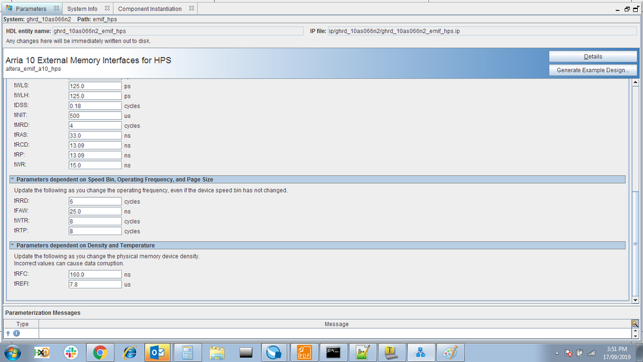Click the tWLS value field
This screenshot has width=643, height=362.
click(95, 86)
